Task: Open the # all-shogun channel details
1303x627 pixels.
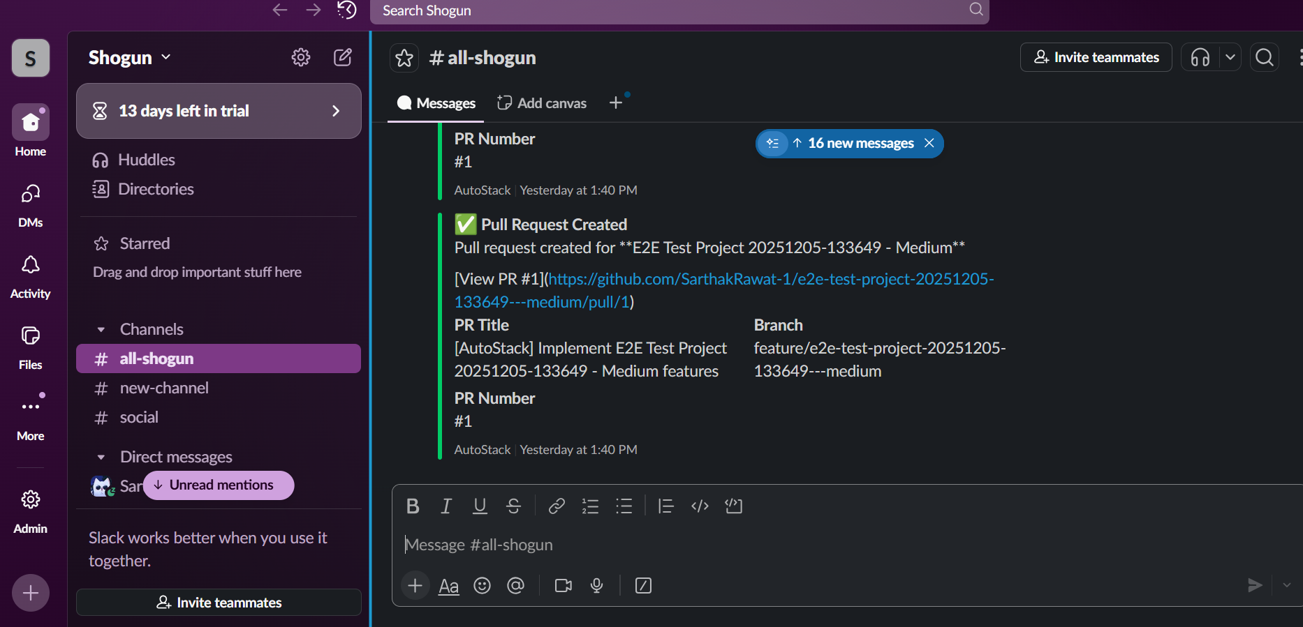Action: (x=483, y=58)
